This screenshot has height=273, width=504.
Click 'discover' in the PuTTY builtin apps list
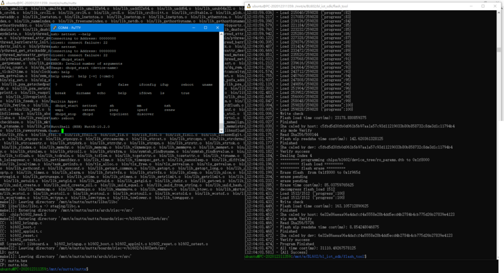(x=146, y=114)
